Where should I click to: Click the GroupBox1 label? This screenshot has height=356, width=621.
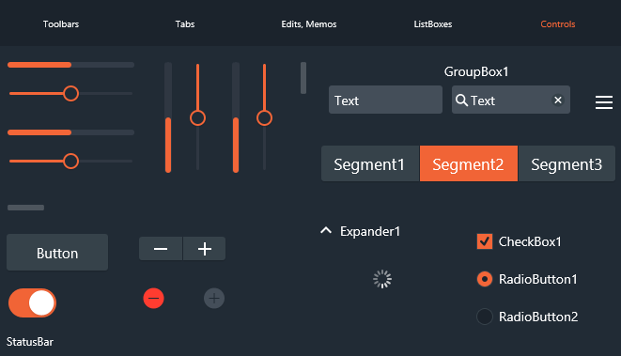tap(476, 71)
